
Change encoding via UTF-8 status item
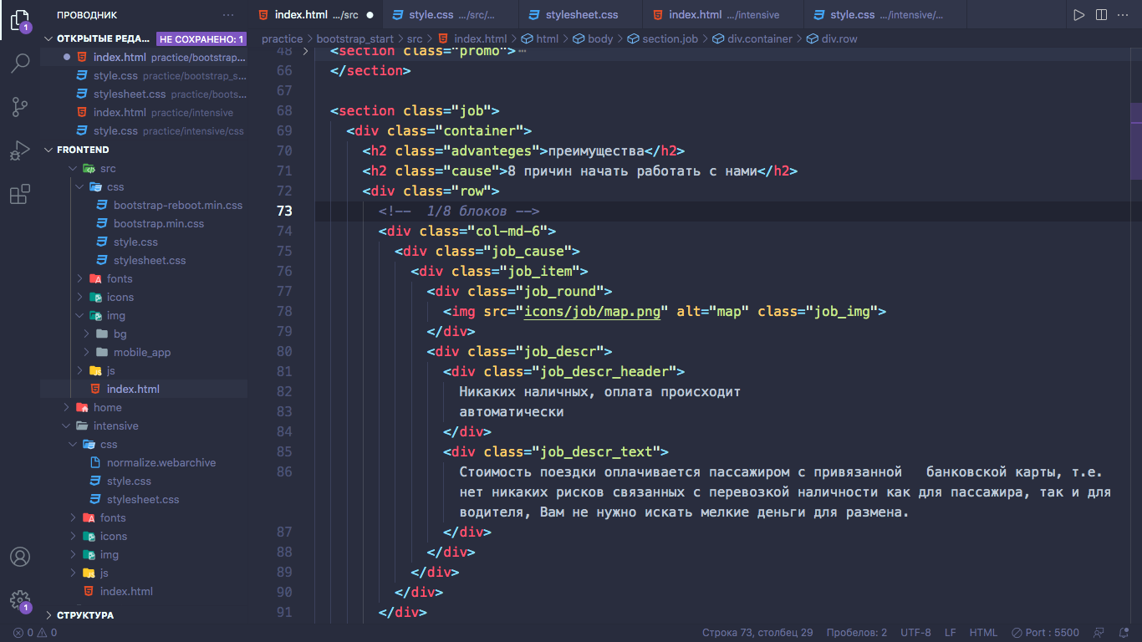(915, 633)
